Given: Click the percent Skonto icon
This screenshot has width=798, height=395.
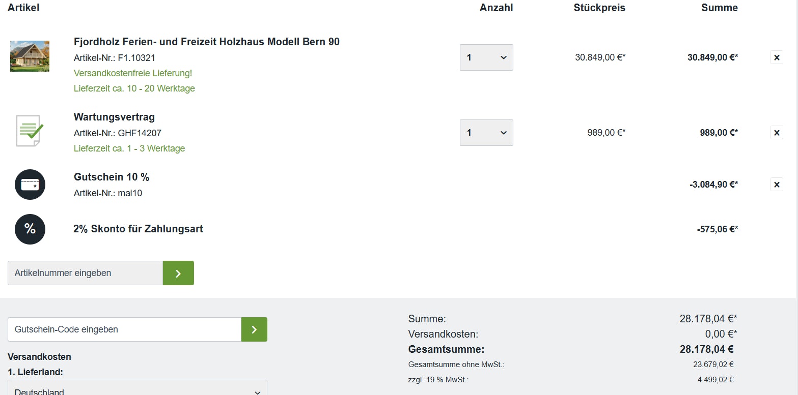Looking at the screenshot, I should pos(30,229).
